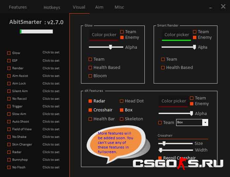
Task: Disable the dX Radar checkbox
Action: click(x=90, y=101)
